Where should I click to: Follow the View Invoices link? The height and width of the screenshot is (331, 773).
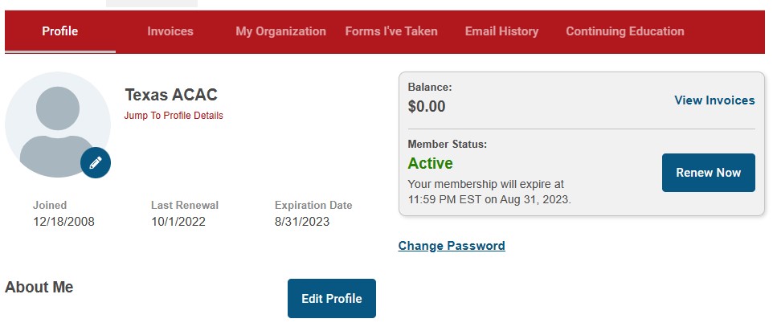coord(714,100)
